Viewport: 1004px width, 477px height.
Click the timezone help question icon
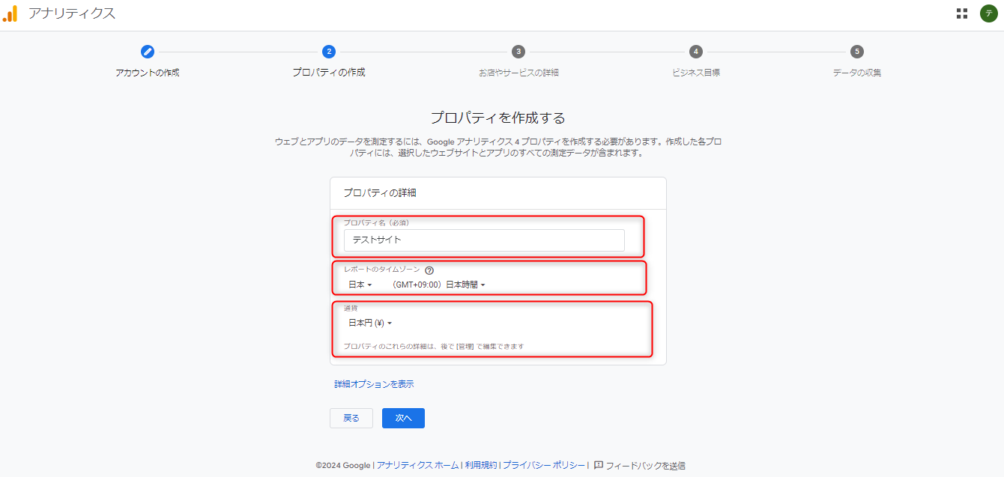pyautogui.click(x=429, y=270)
